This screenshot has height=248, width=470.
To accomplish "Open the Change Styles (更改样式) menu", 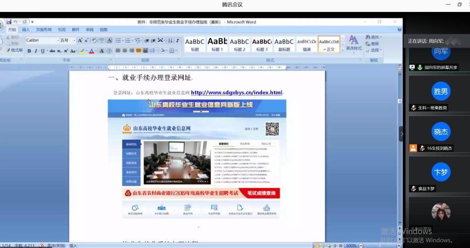I will [x=353, y=43].
